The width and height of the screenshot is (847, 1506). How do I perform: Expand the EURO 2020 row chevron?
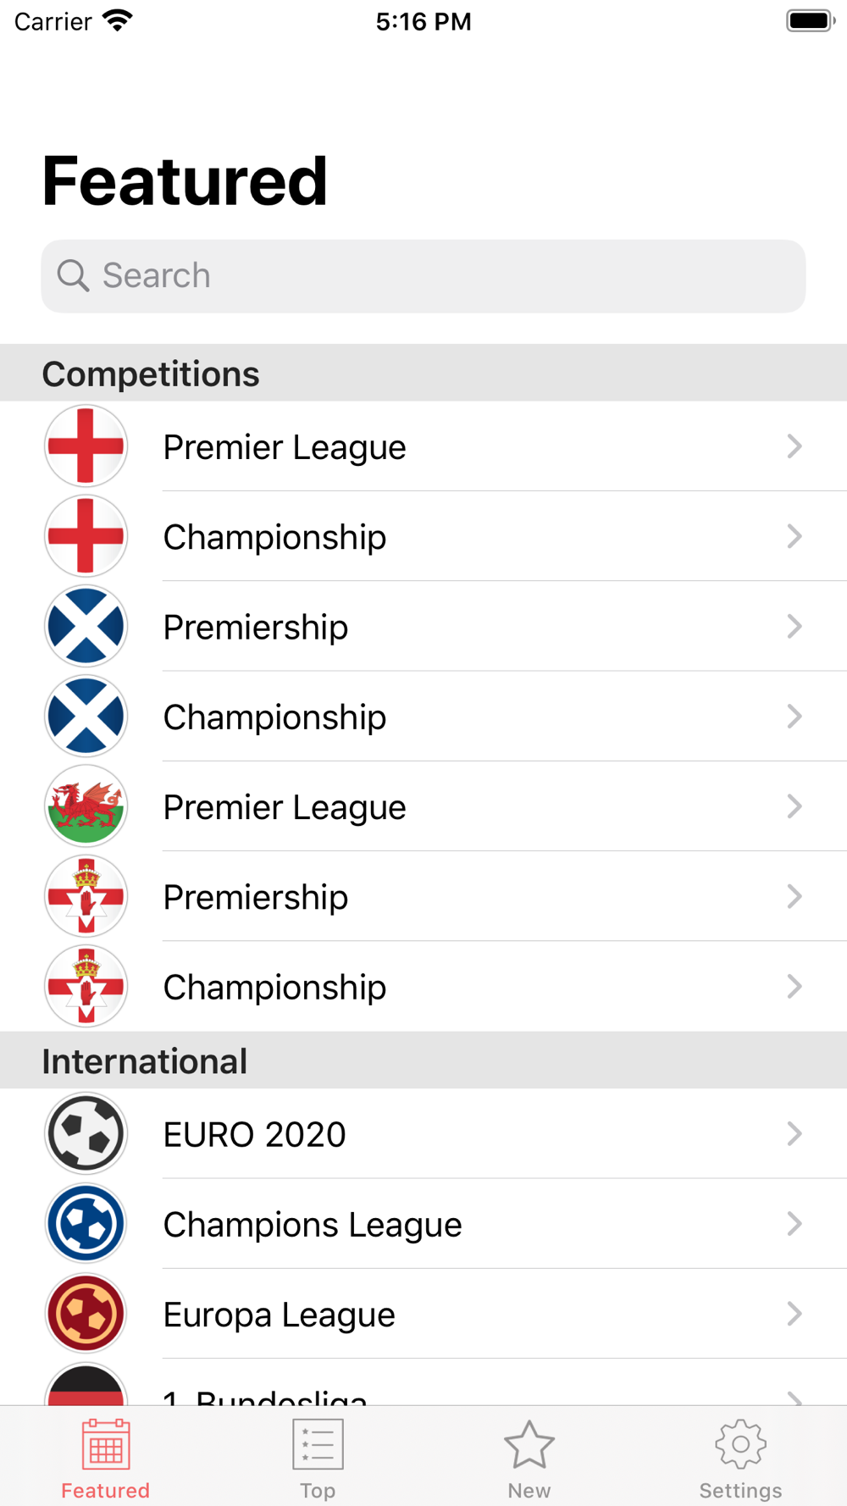(794, 1133)
